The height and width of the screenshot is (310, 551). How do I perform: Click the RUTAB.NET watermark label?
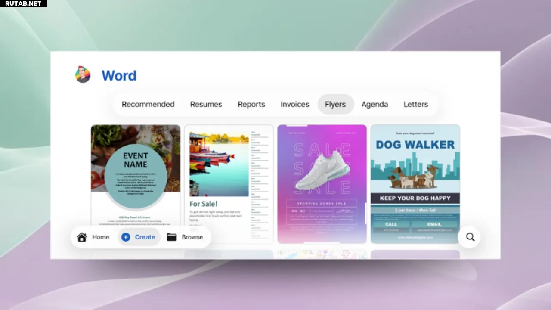coord(23,3)
